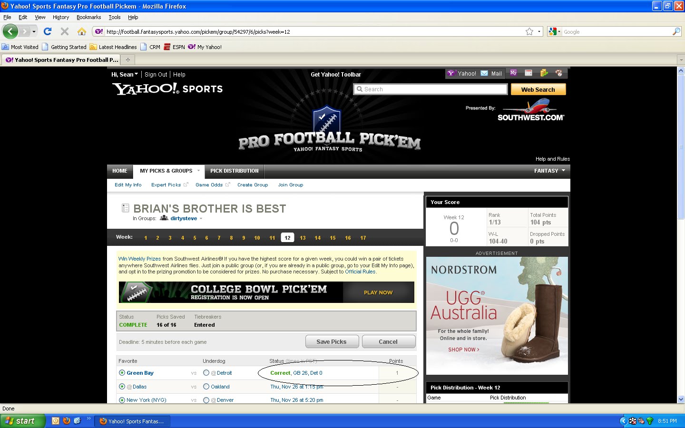Open the Nordstrom UGG advertisement
This screenshot has width=685, height=428.
coord(497,316)
